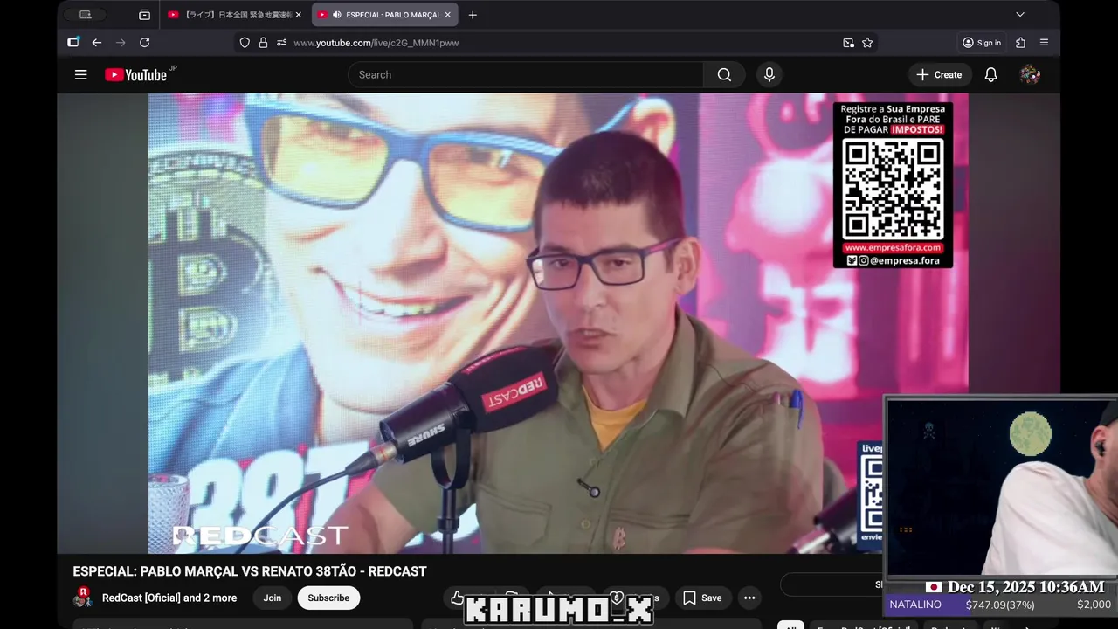Open a new browser tab

(473, 15)
